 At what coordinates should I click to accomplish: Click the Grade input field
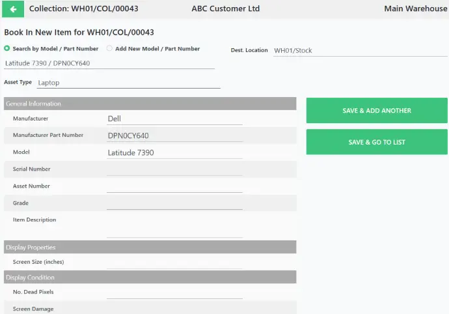[x=174, y=203]
